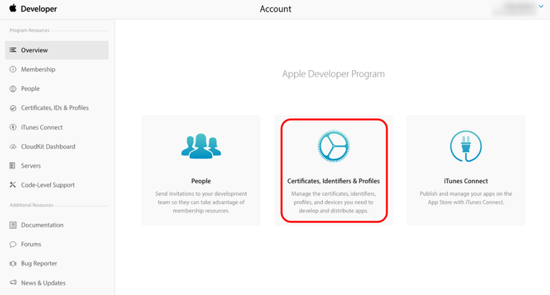Click the Membership info icon
This screenshot has height=295, width=550.
point(13,69)
